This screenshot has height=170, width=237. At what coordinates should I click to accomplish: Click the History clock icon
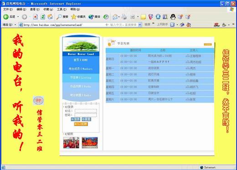point(106,17)
